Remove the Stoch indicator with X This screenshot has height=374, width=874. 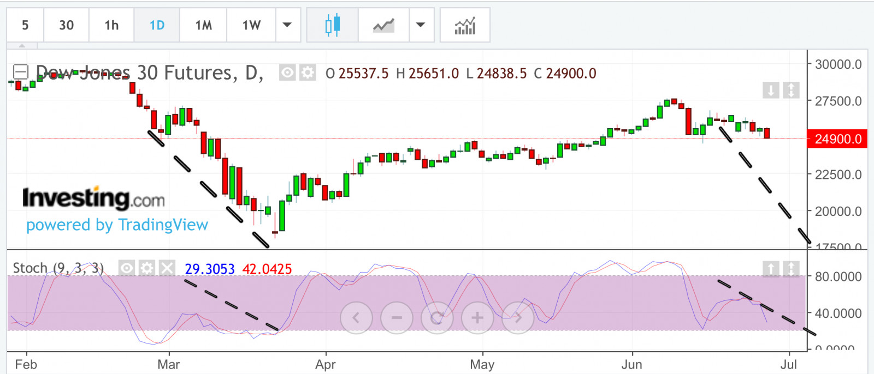[x=167, y=268]
